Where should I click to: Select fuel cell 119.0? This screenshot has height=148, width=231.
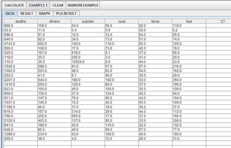(189, 26)
